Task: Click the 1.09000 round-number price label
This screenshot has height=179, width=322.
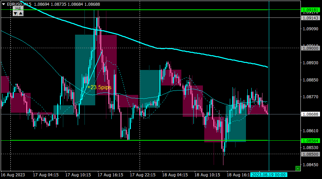Action: (311, 48)
